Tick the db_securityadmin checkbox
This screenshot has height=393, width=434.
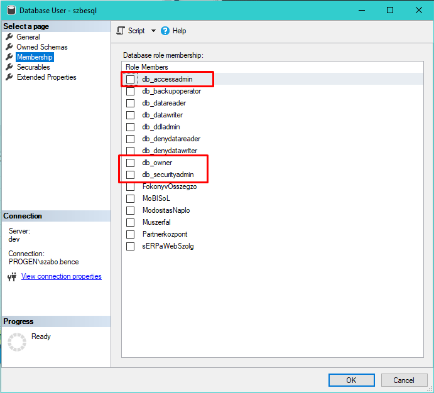click(x=131, y=175)
